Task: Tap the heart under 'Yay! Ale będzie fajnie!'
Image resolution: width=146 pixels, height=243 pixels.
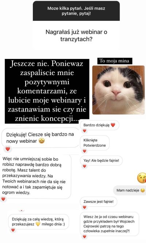Action: pyautogui.click(x=85, y=166)
